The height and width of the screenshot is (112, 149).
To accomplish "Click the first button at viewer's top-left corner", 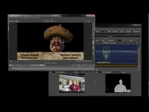I will point(11,21).
